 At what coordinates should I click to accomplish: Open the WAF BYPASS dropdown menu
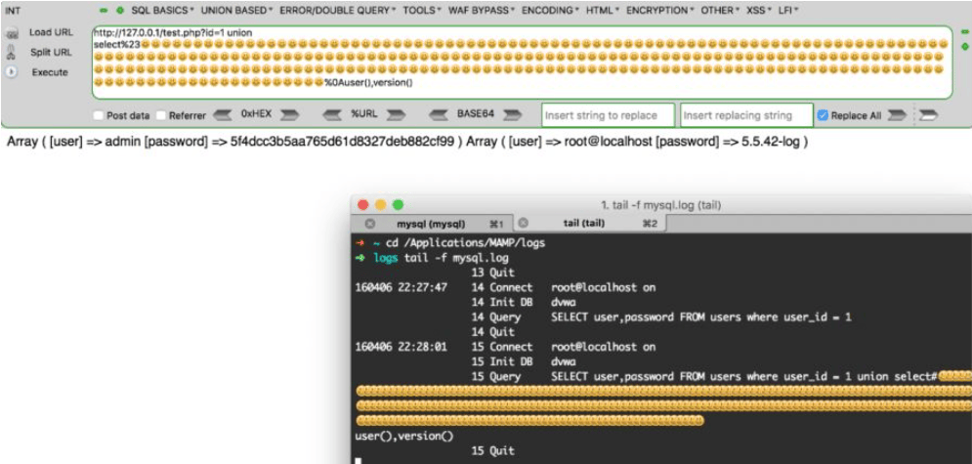tap(482, 11)
